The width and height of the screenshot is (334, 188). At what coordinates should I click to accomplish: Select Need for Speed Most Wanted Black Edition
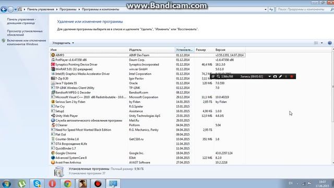click(147, 130)
